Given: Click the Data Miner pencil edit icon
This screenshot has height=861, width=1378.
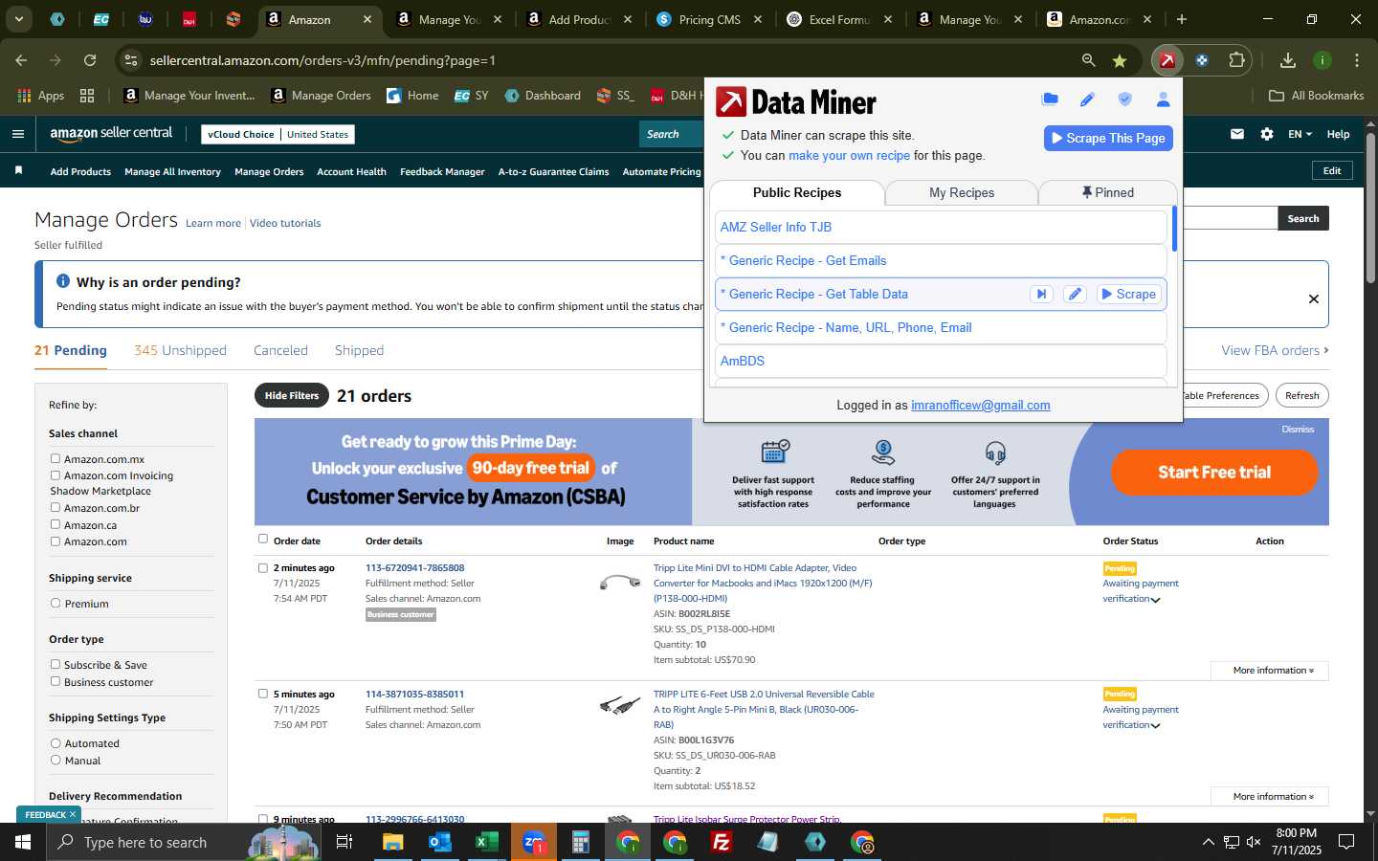Looking at the screenshot, I should click(1087, 99).
